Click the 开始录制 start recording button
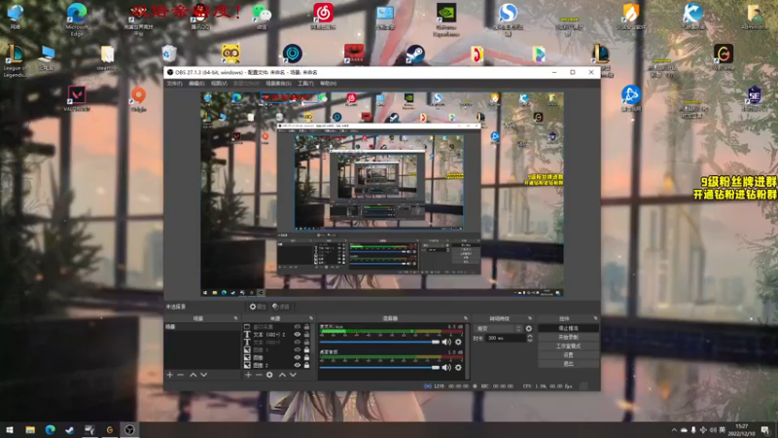The image size is (778, 438). coord(568,337)
